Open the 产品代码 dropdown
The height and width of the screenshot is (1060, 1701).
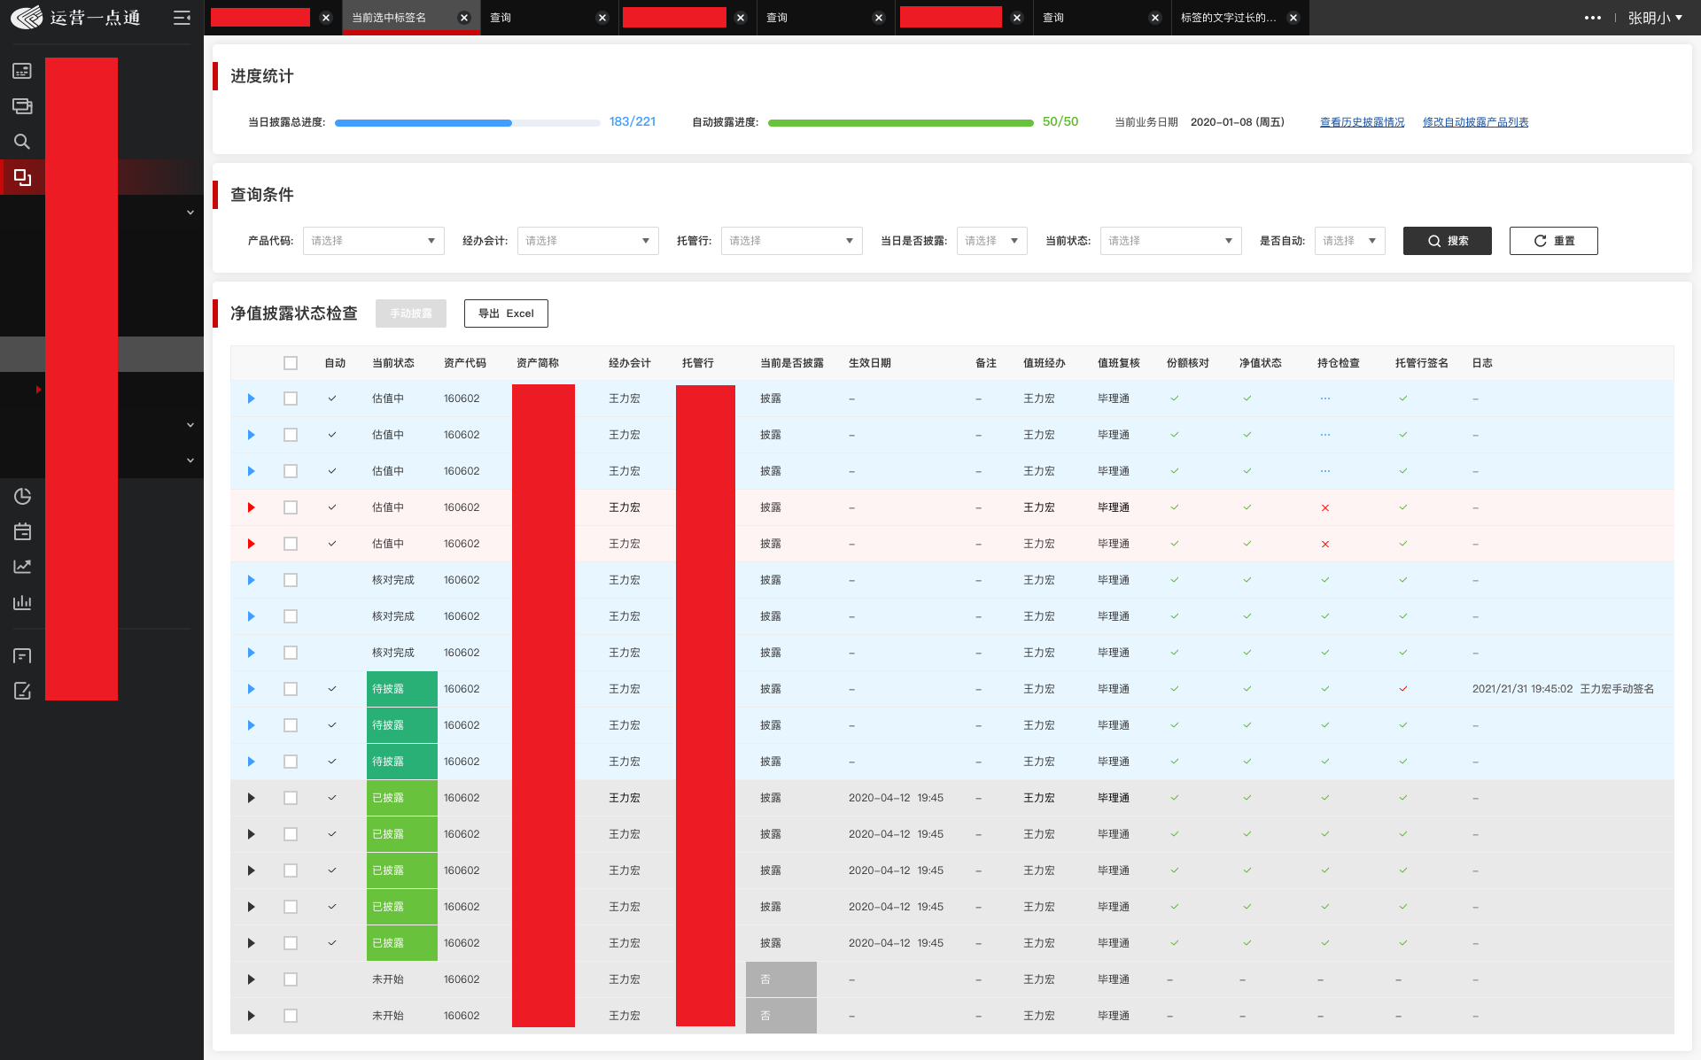374,241
